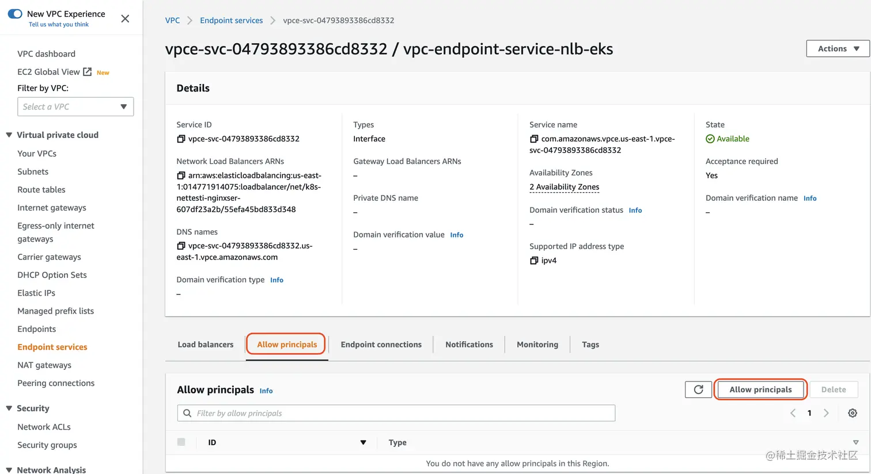Collapse the Virtual private cloud section
The image size is (871, 474).
point(9,135)
